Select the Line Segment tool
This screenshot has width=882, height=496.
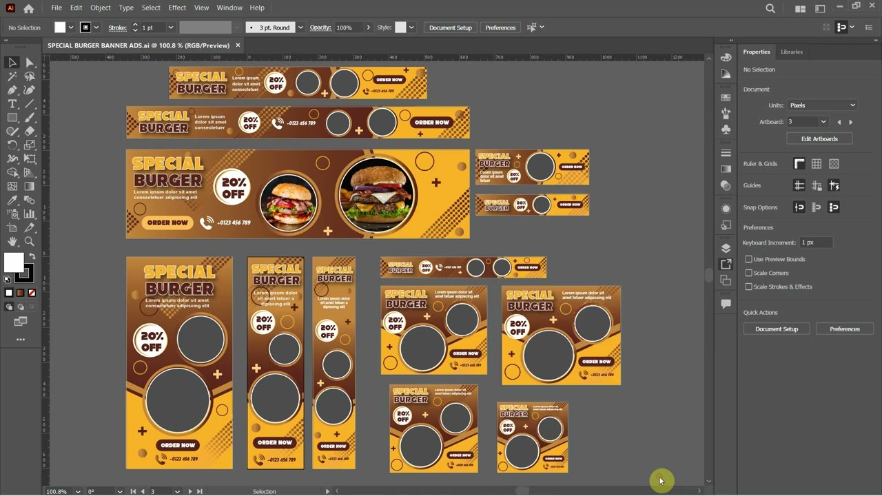coord(30,103)
